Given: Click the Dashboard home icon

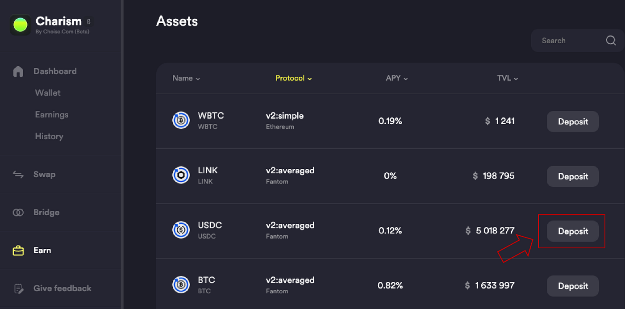Looking at the screenshot, I should (x=18, y=71).
